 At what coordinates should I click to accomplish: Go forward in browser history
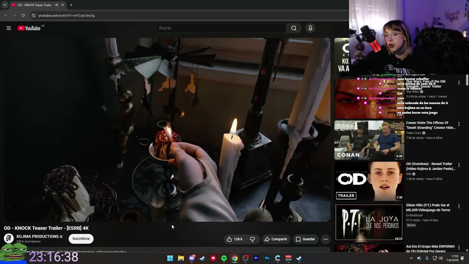coord(14,15)
